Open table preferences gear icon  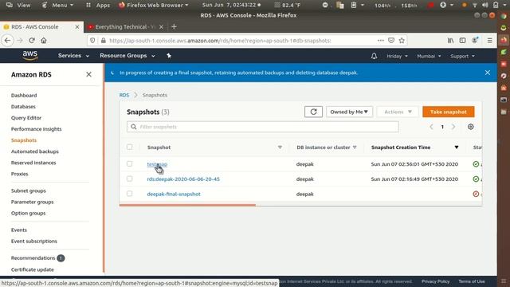pyautogui.click(x=471, y=127)
